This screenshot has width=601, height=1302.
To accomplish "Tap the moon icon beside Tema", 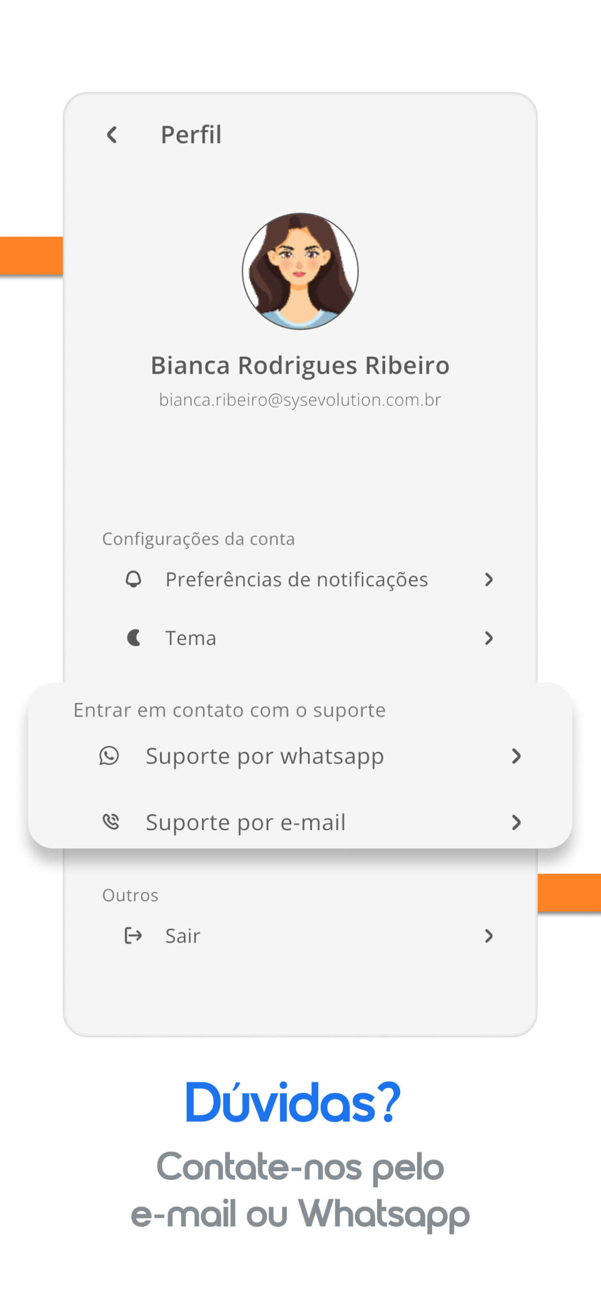I will coord(134,638).
